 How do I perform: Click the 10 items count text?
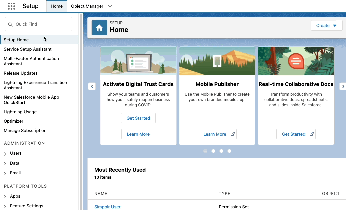(103, 177)
